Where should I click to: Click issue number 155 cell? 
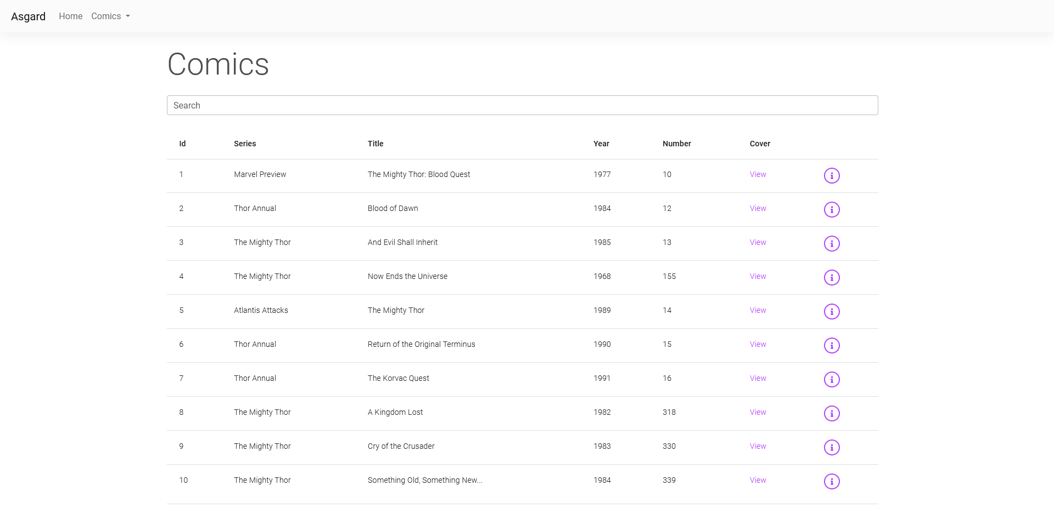669,276
